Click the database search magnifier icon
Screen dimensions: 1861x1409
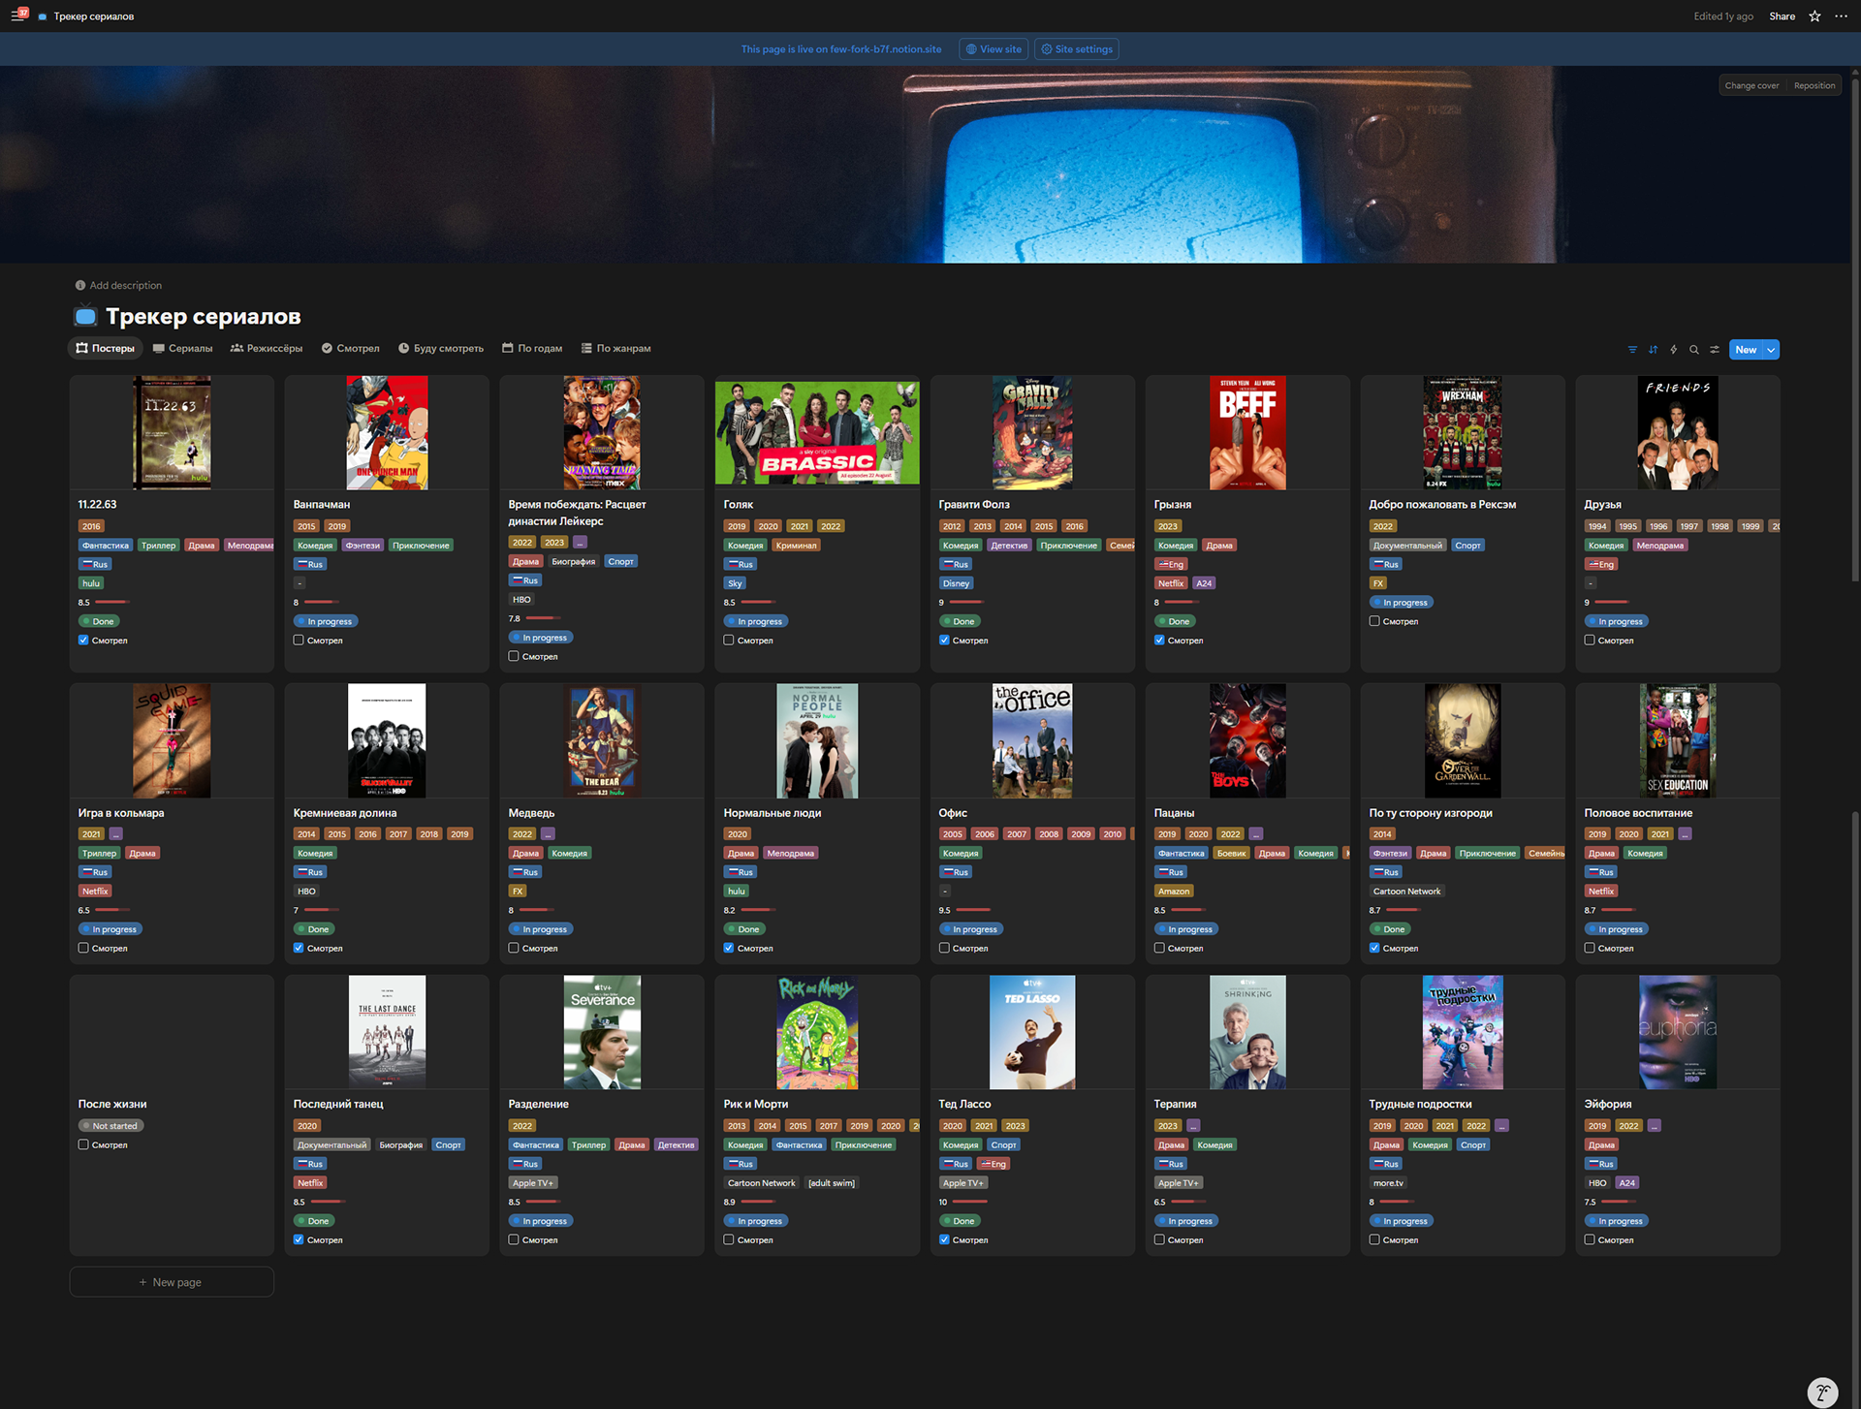click(1693, 350)
